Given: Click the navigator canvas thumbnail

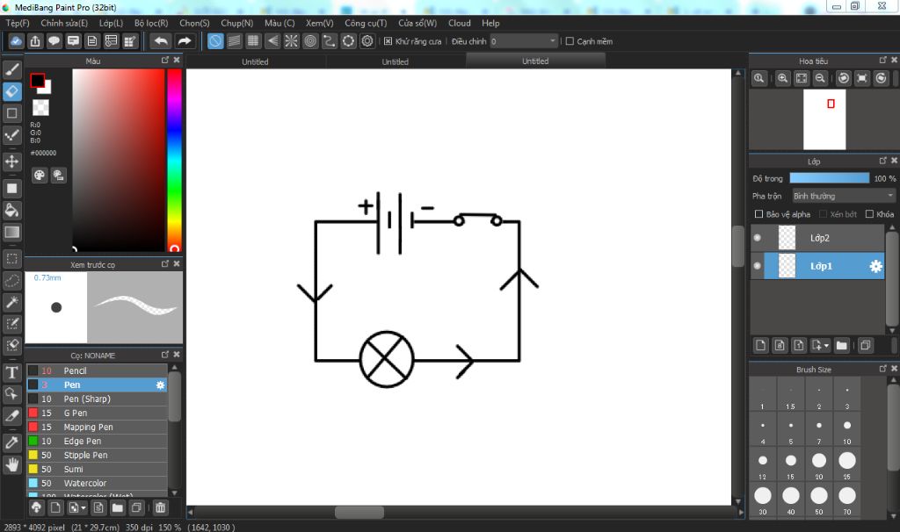Looking at the screenshot, I should pos(824,119).
